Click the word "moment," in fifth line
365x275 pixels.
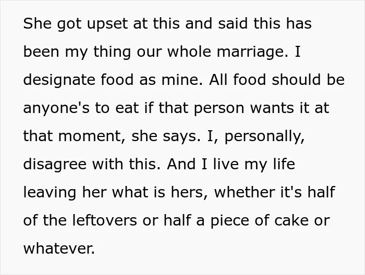point(92,136)
